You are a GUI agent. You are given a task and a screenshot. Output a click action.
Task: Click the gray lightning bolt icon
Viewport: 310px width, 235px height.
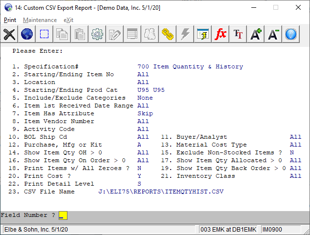click(185, 34)
